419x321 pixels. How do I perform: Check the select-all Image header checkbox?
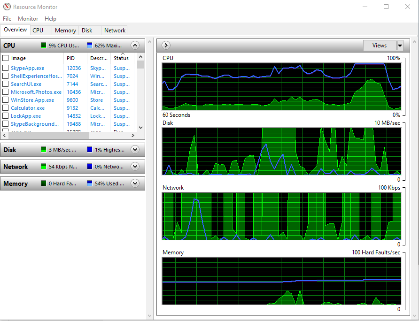pos(5,58)
